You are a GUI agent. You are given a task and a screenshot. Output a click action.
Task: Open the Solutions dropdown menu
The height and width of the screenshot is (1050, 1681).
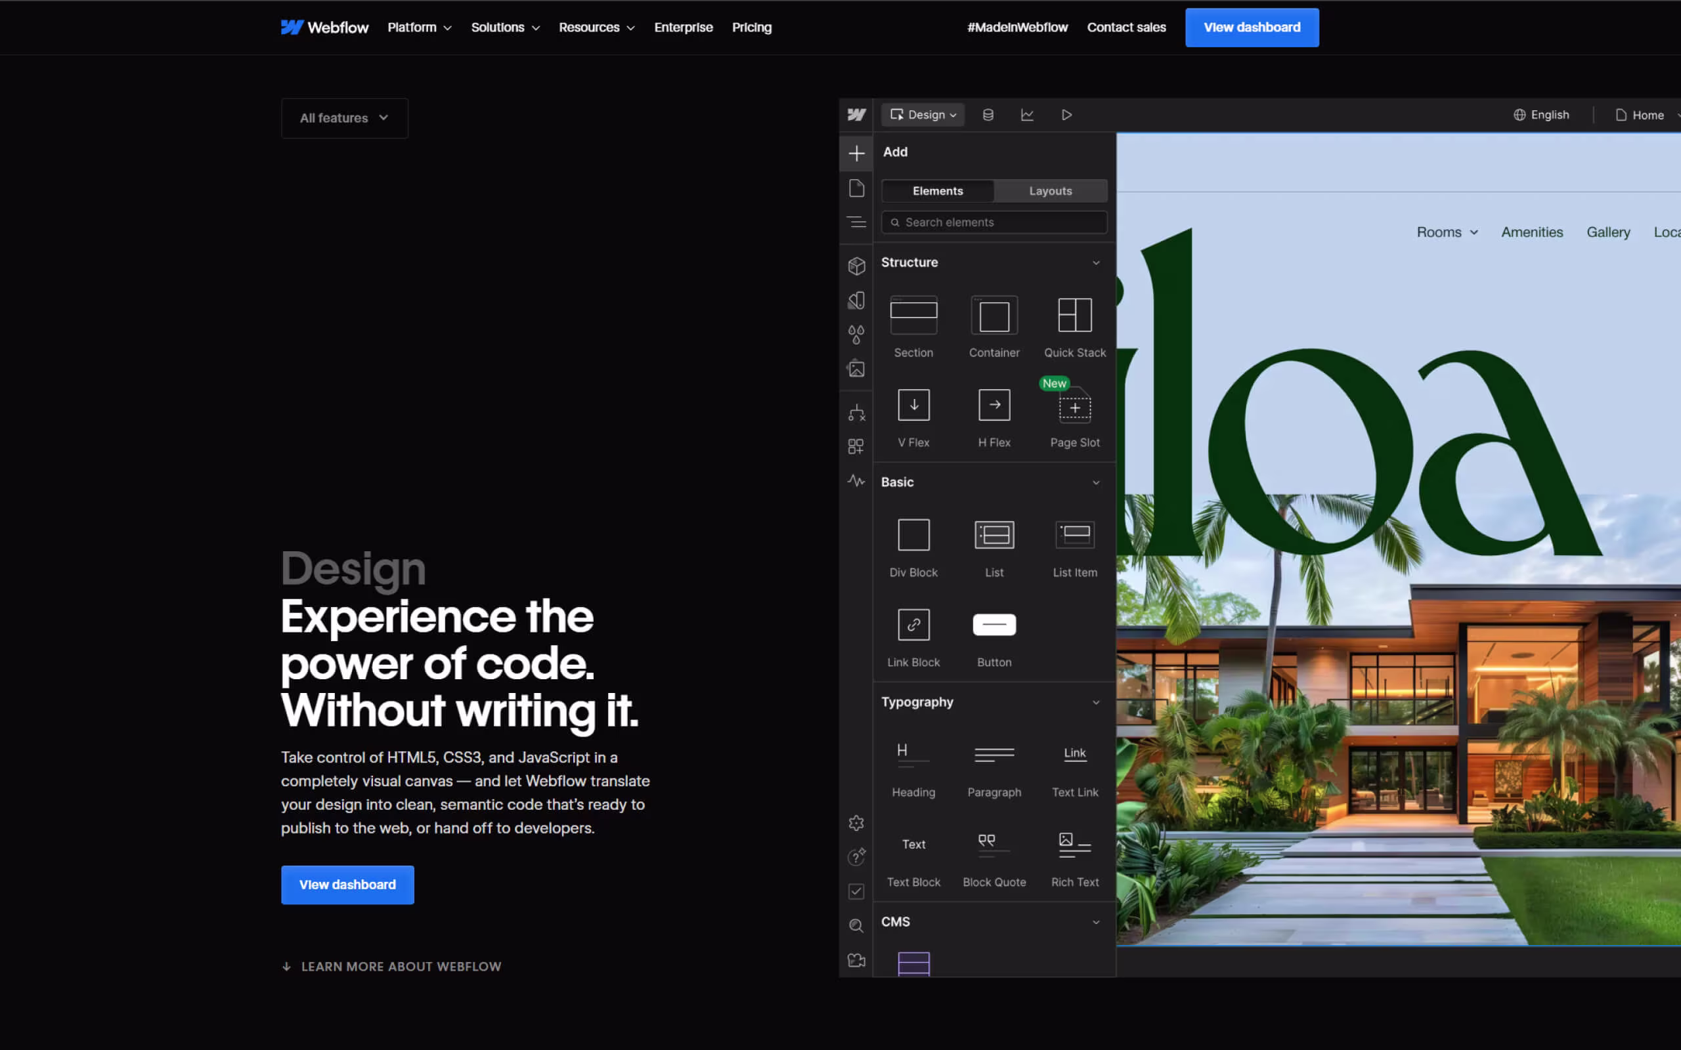[505, 27]
